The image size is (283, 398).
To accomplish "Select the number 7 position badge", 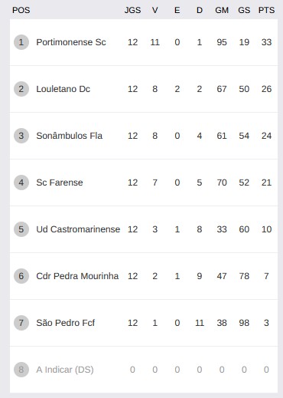I will pyautogui.click(x=21, y=323).
